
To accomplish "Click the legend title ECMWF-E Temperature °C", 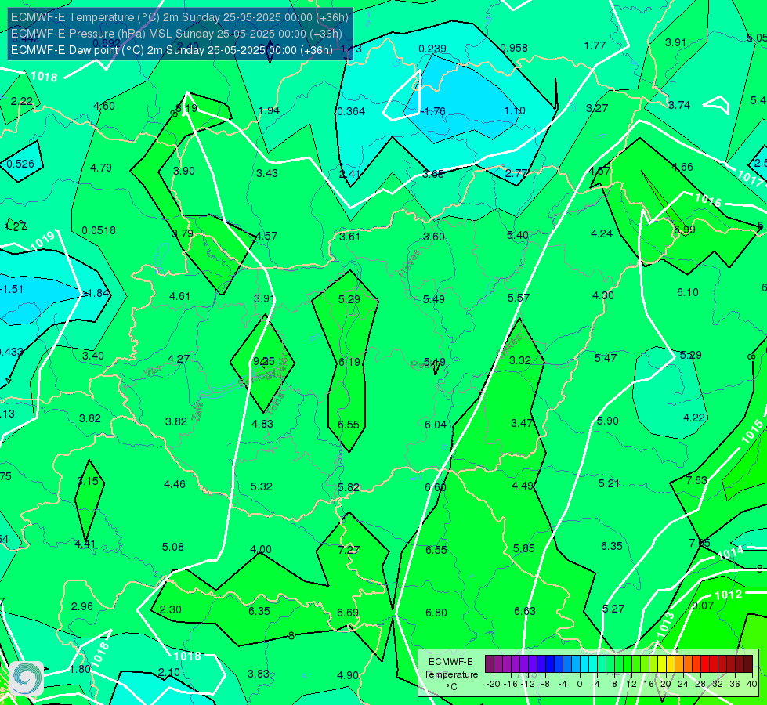I will pos(450,674).
